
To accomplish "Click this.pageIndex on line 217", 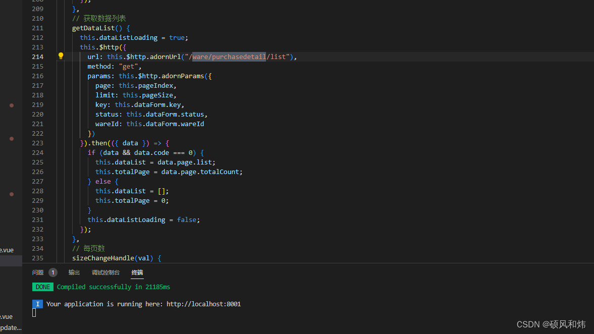I will click(146, 86).
